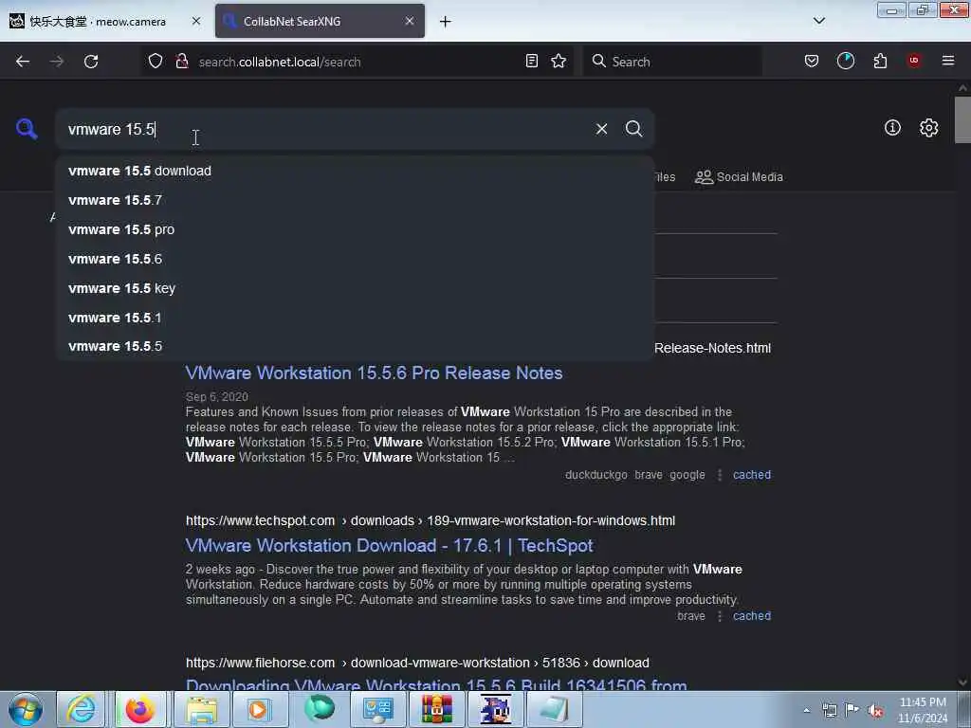Screen dimensions: 971x728
Task: Click the page vertical scrollbar thumb
Action: 962,119
